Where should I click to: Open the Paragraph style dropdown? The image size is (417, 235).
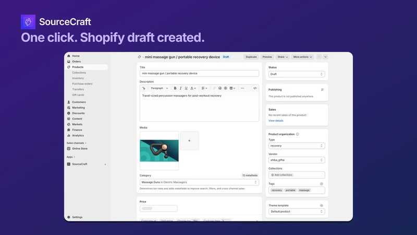pyautogui.click(x=160, y=88)
